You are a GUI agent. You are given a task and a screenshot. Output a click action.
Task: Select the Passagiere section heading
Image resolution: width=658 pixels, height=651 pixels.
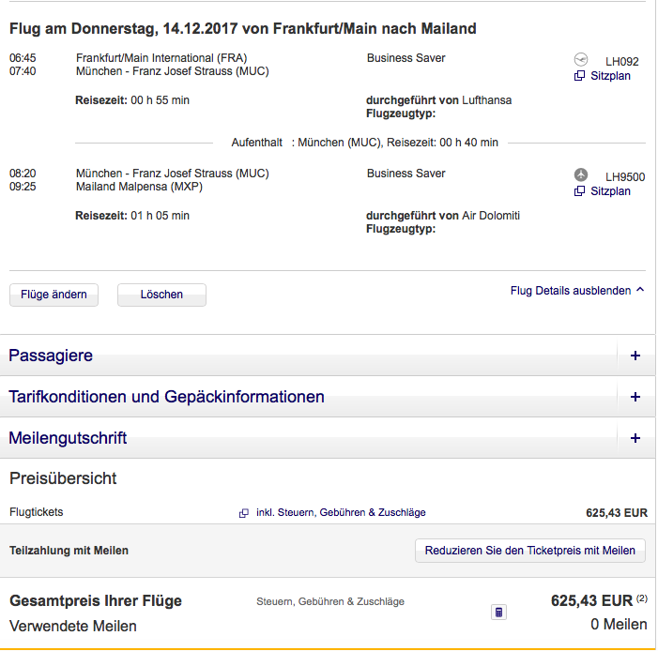(51, 356)
